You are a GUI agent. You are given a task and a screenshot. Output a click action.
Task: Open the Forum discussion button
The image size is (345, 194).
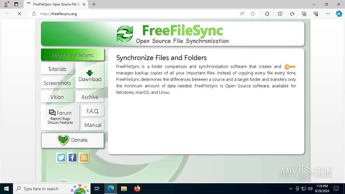(60, 117)
